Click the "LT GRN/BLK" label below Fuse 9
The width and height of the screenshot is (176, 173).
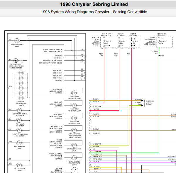(x=155, y=52)
